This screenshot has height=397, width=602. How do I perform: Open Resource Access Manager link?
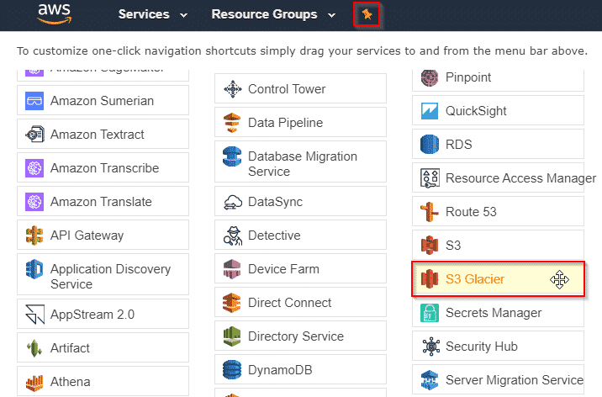click(x=520, y=178)
